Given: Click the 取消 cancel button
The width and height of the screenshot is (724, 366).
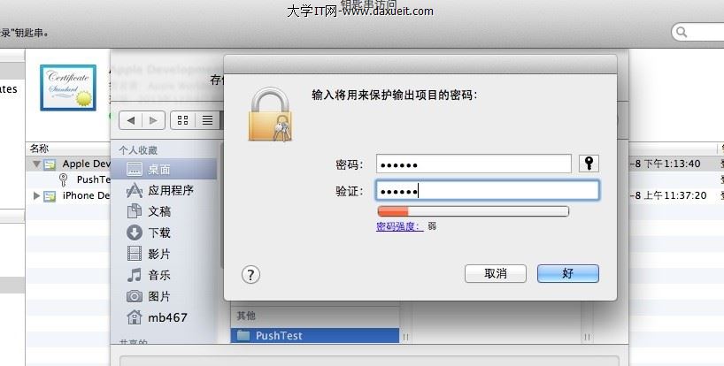Looking at the screenshot, I should click(496, 273).
